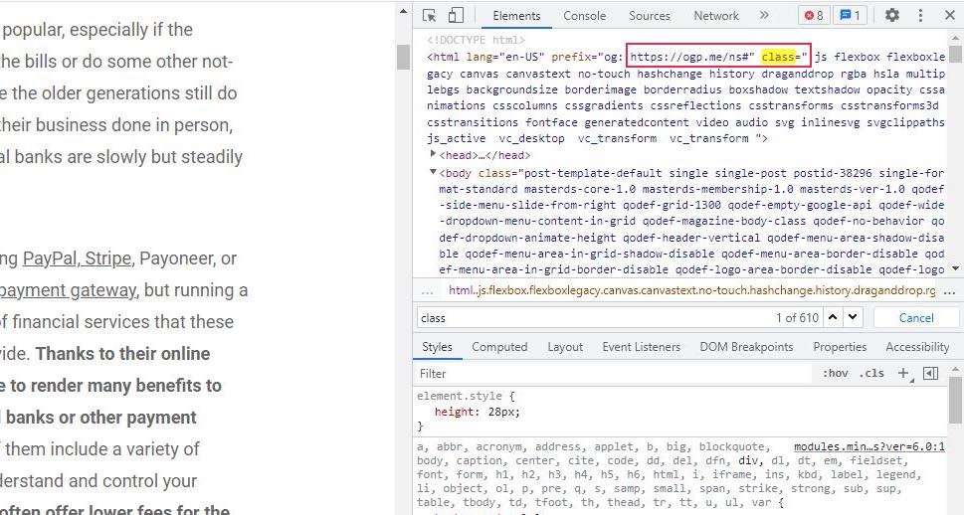The image size is (964, 515).
Task: Toggle the device toolbar icon
Action: point(456,15)
